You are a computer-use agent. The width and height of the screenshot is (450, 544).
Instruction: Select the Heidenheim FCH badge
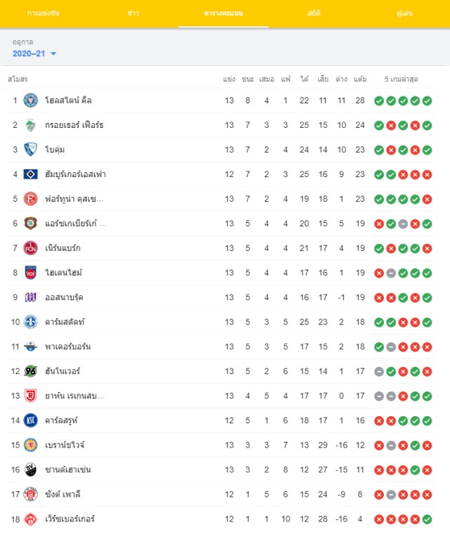(30, 273)
